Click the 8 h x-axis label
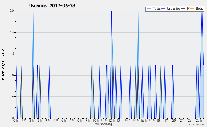The image size is (207, 127). [79, 120]
